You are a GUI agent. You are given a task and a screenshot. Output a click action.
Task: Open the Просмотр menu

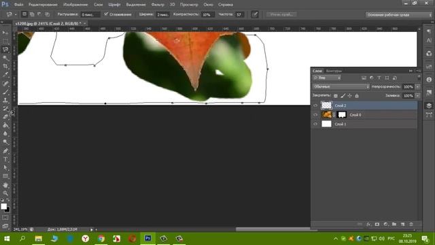[x=189, y=5]
